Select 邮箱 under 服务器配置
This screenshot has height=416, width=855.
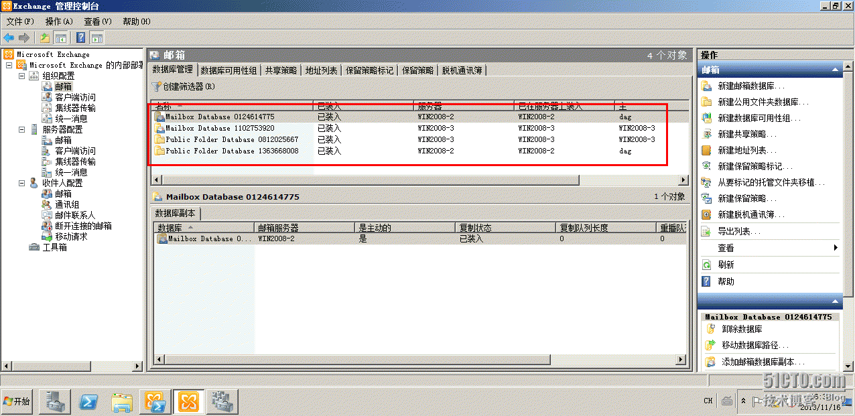click(x=63, y=140)
